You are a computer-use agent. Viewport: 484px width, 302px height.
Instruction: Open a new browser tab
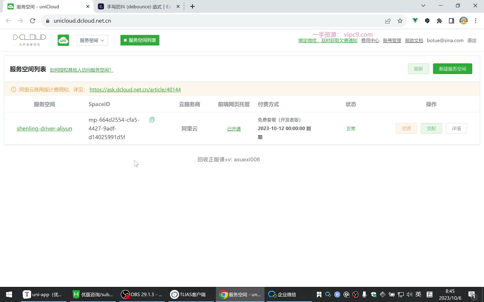click(192, 7)
